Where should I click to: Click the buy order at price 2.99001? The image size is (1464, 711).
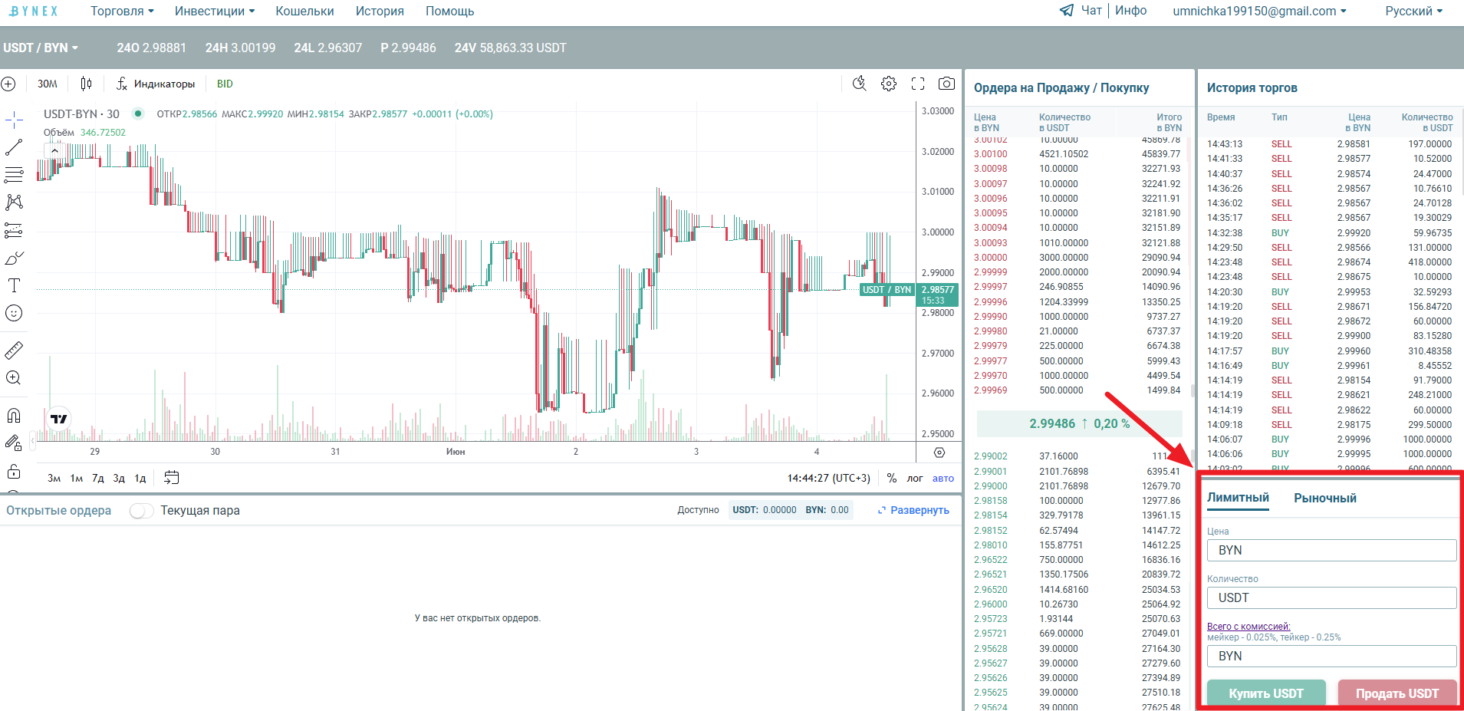1077,472
